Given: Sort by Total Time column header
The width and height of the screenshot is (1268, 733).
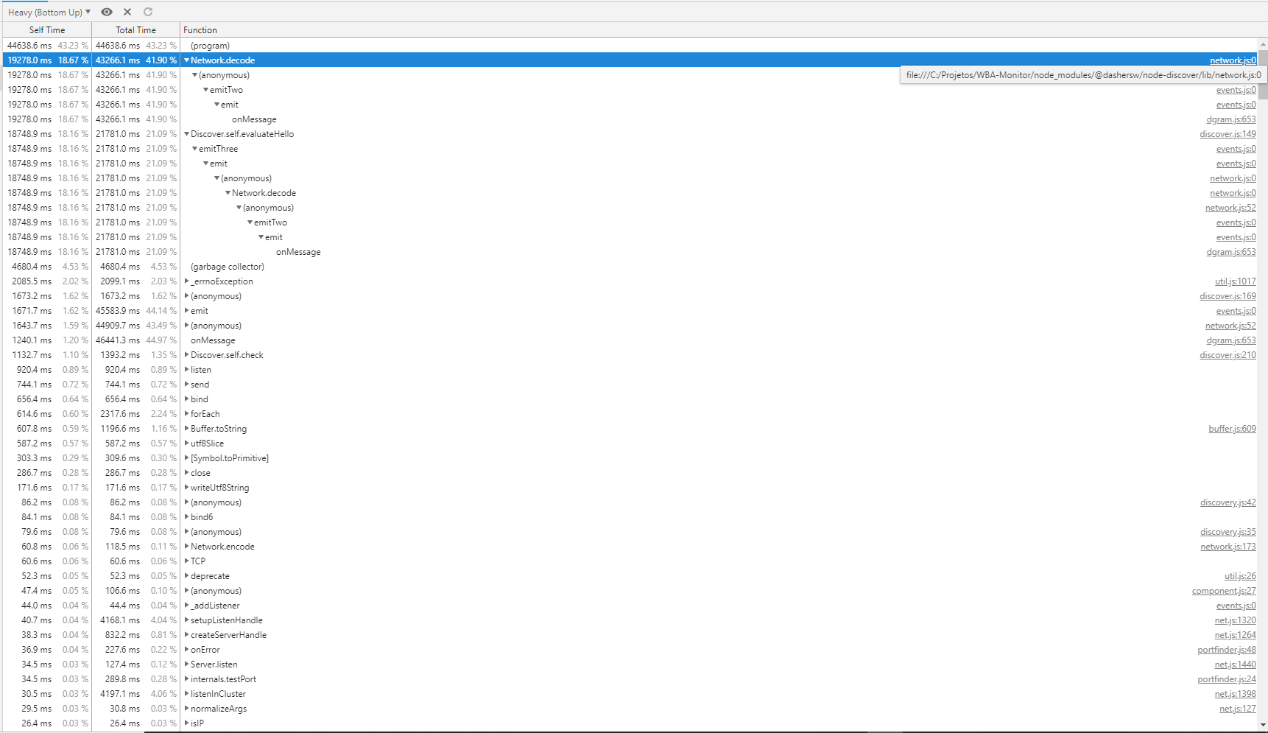Looking at the screenshot, I should 135,30.
